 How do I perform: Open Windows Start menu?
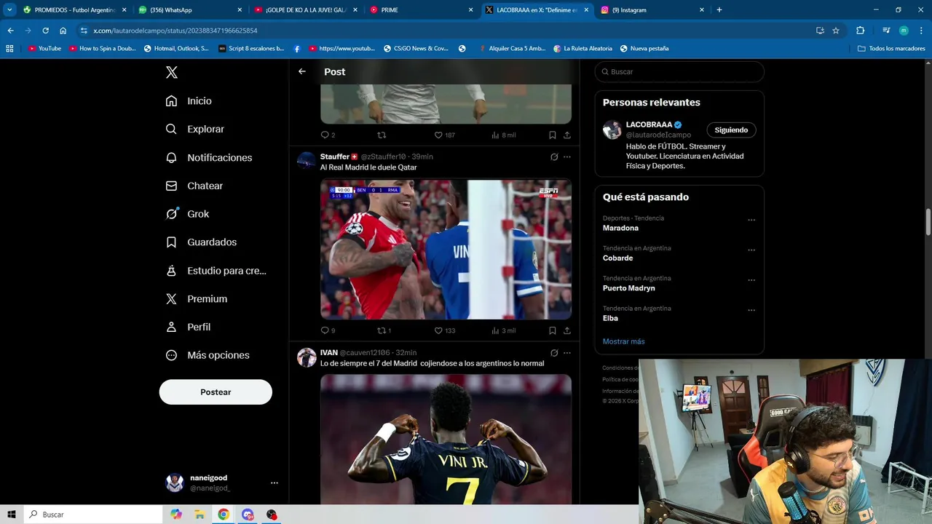pos(11,515)
